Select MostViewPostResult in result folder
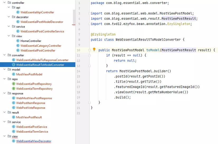 (x=29, y=117)
